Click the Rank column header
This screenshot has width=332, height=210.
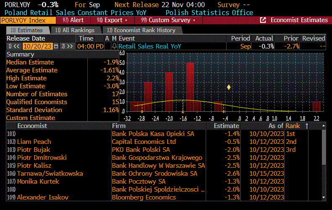pyautogui.click(x=293, y=126)
